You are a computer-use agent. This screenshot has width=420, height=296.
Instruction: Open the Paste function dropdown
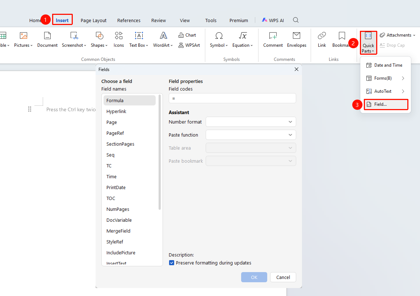pos(251,135)
